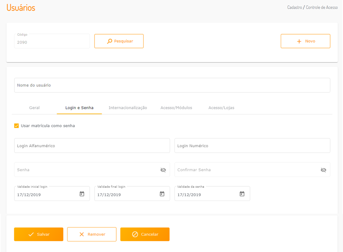Click the Código input field
Image resolution: width=343 pixels, height=252 pixels.
(52, 42)
